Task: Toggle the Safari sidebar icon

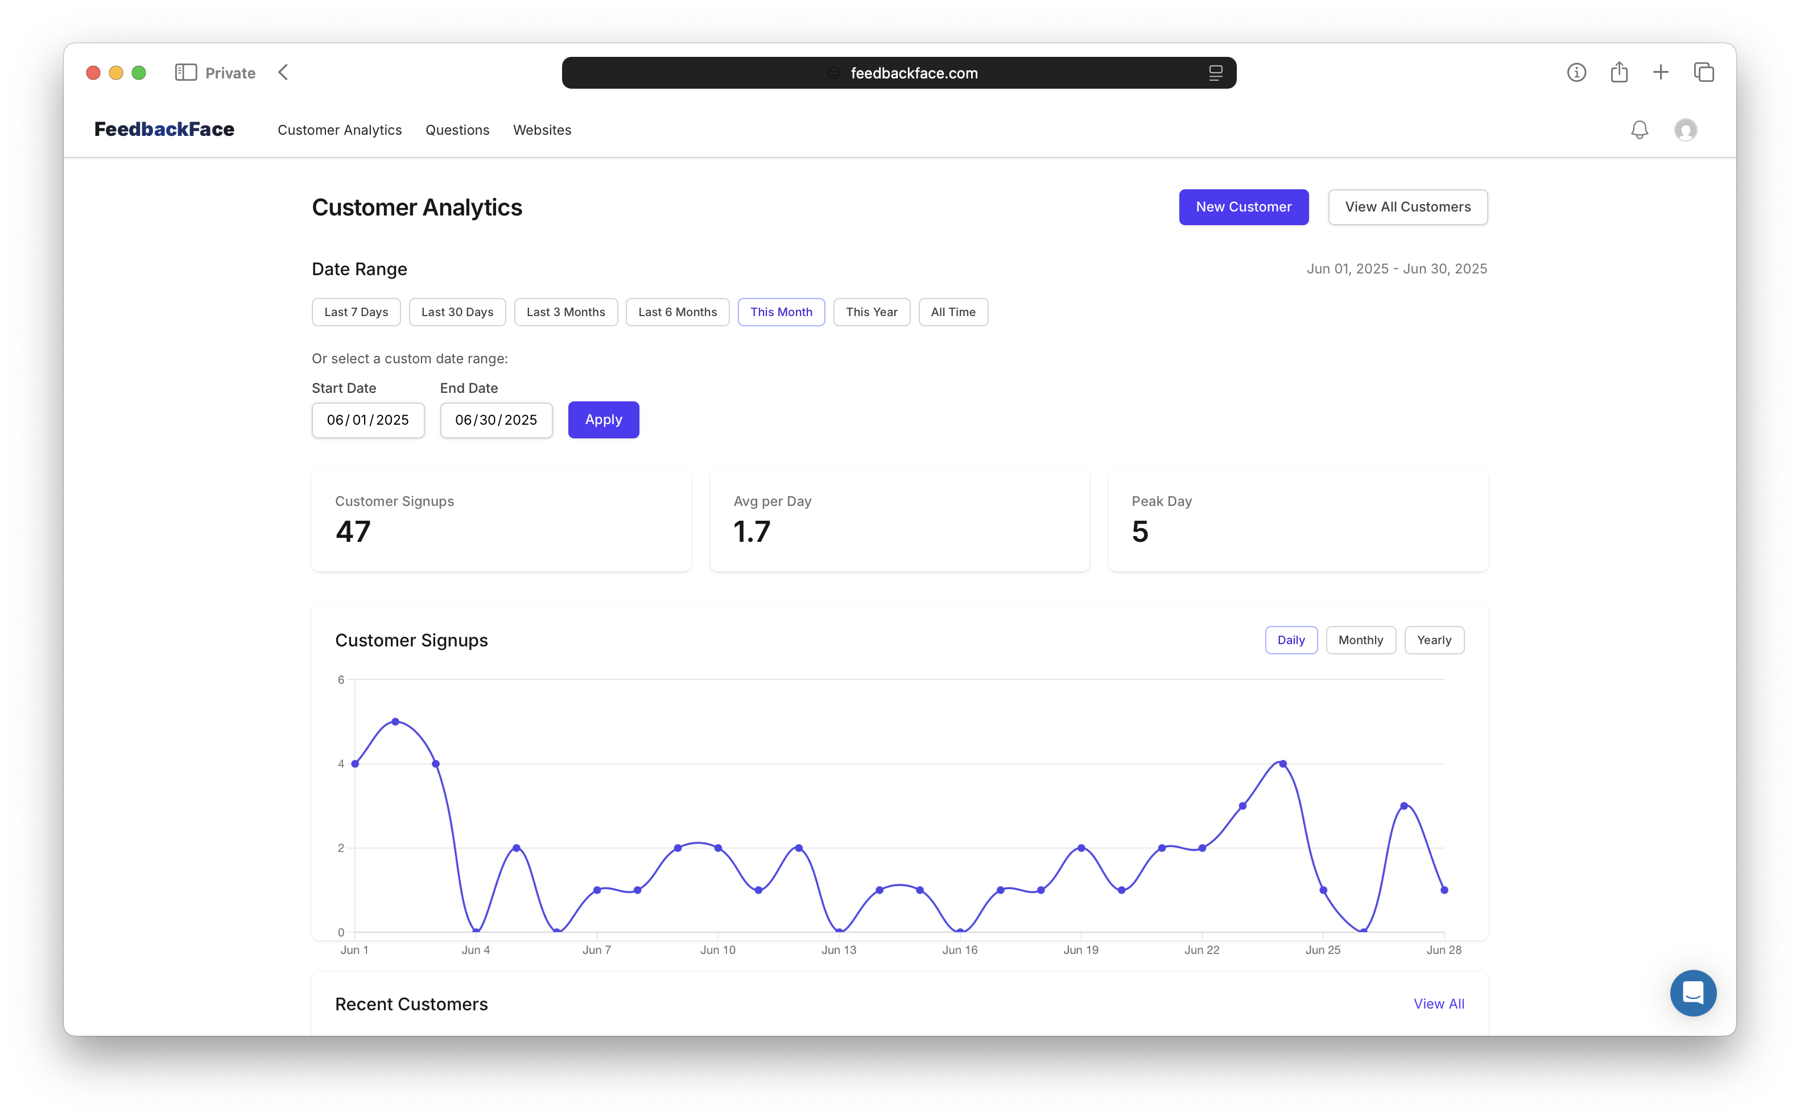Action: (x=185, y=73)
